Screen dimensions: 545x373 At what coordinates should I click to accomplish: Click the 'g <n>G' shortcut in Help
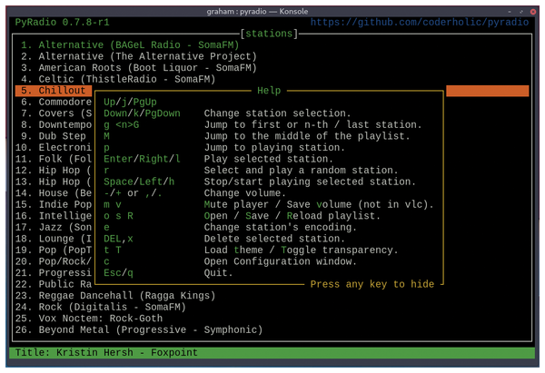click(x=122, y=125)
